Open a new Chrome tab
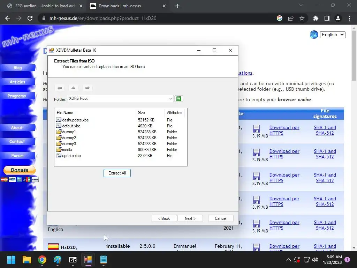 coord(177,6)
